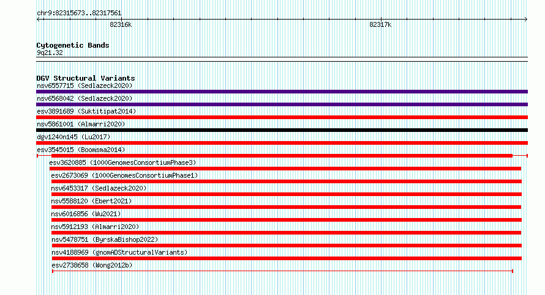The height and width of the screenshot is (295, 545).
Task: Open the Cytogenetic Bands track heading
Action: [x=73, y=45]
